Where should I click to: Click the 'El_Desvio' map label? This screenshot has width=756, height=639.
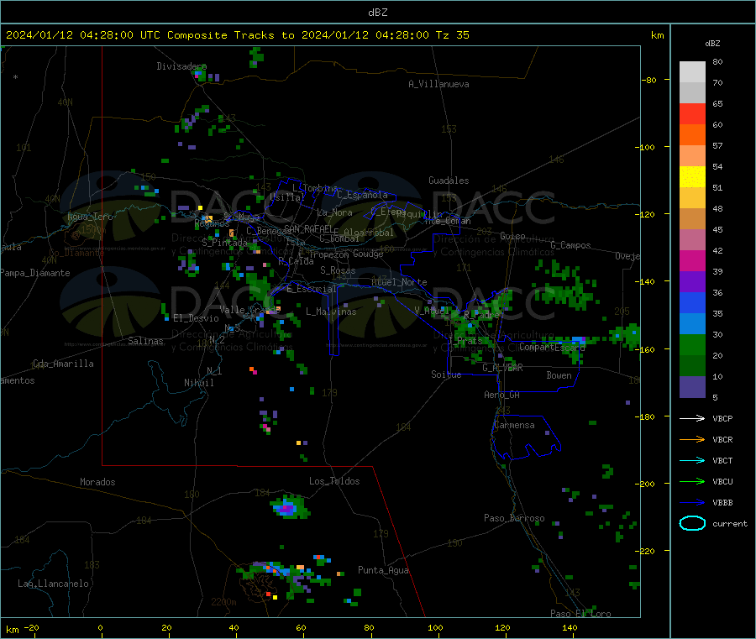coord(196,318)
